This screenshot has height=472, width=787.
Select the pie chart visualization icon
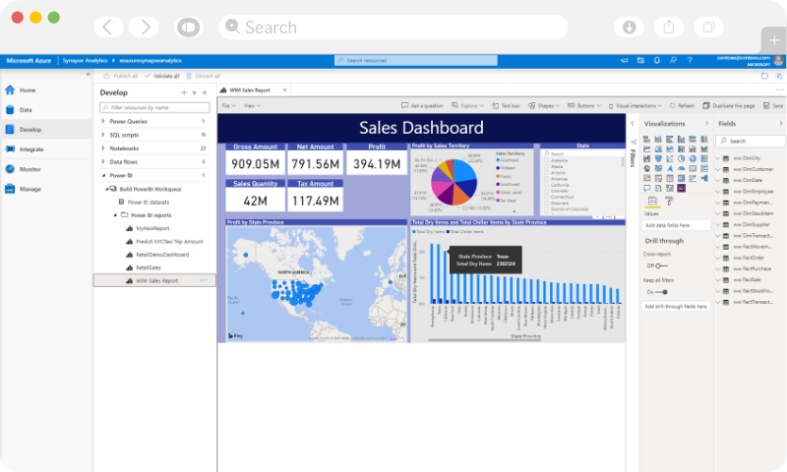[682, 158]
